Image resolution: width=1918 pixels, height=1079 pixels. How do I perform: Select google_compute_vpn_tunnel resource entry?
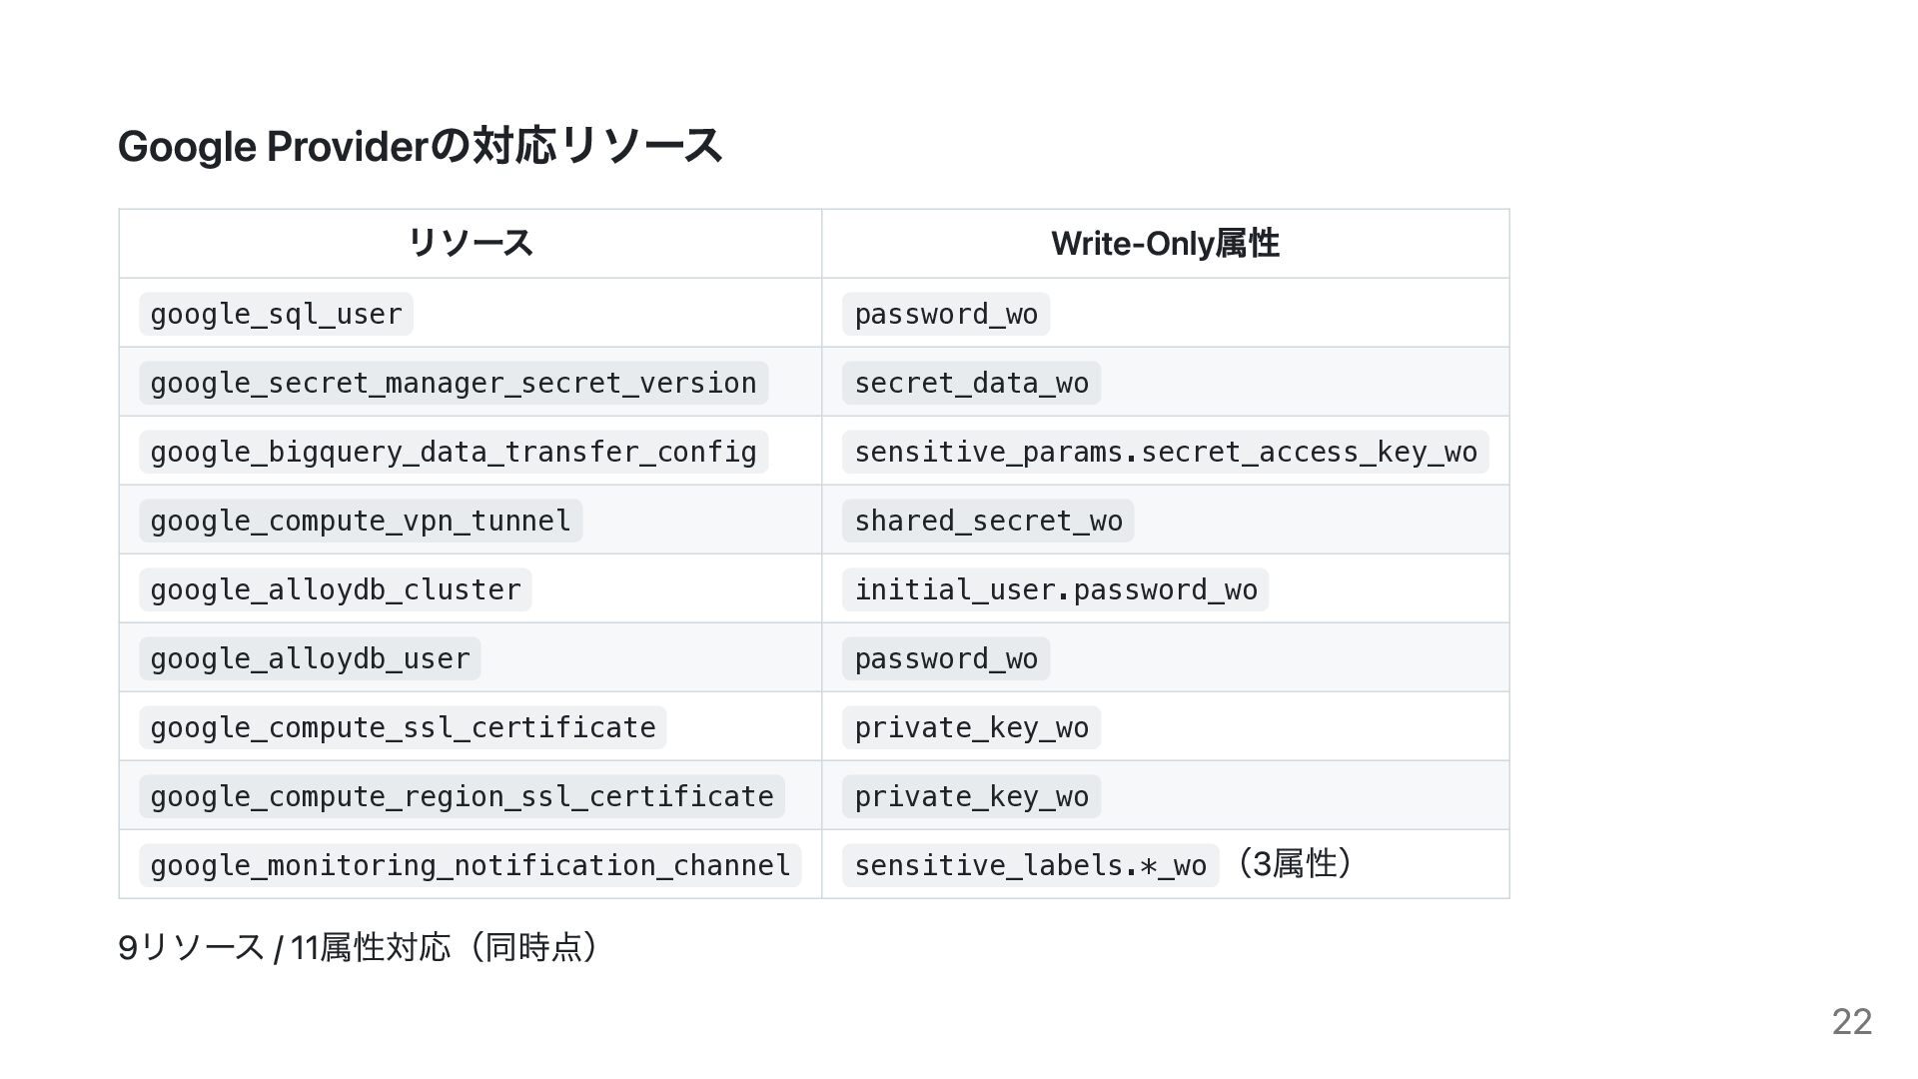pos(360,521)
